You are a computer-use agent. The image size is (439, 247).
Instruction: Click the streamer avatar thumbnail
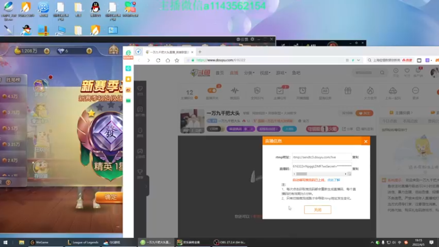[x=192, y=121]
